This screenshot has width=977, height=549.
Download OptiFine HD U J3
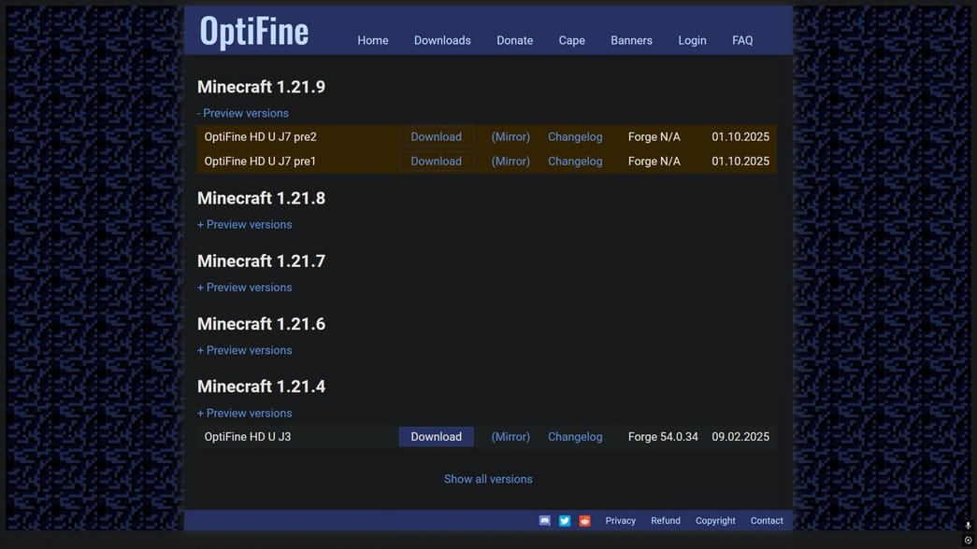click(436, 436)
